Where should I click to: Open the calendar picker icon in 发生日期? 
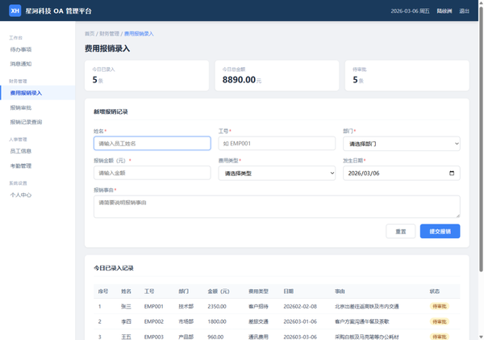[451, 173]
